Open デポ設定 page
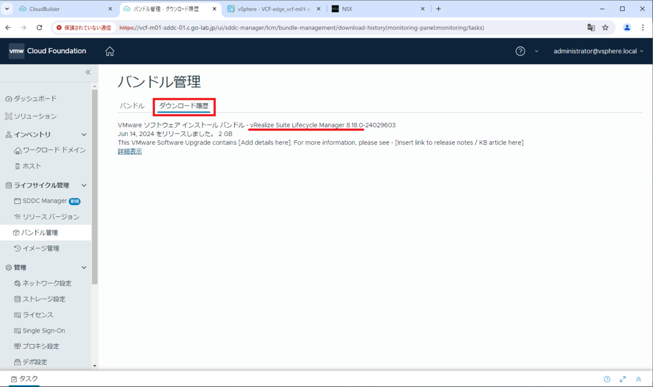 [31, 362]
